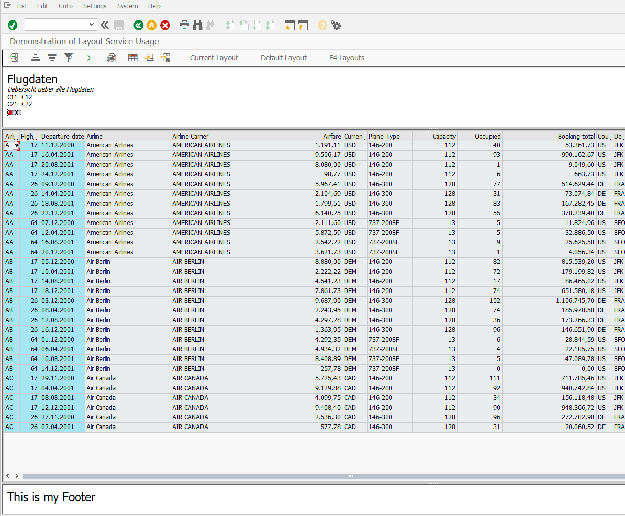Open search help in first Airline cell
This screenshot has height=516, width=625.
(x=16, y=146)
